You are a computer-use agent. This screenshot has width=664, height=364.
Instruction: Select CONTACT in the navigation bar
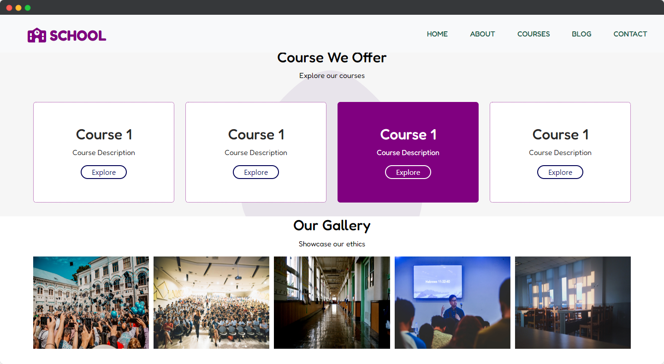click(x=630, y=34)
